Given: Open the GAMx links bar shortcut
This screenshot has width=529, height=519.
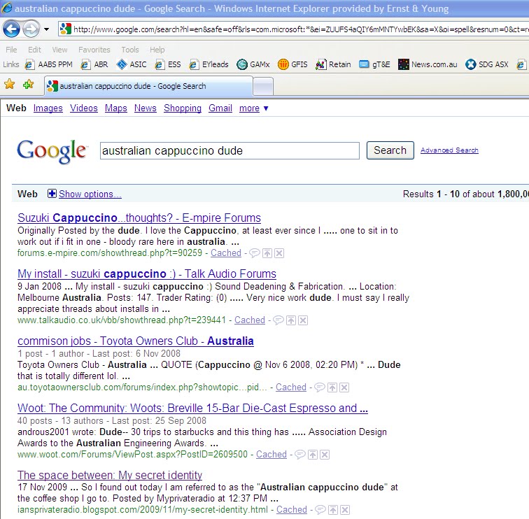Looking at the screenshot, I should click(x=253, y=64).
